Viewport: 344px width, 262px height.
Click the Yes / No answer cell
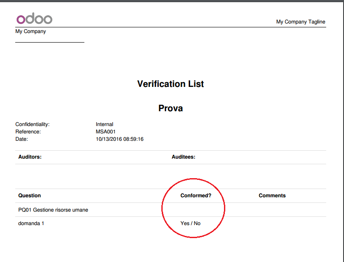tap(190, 223)
